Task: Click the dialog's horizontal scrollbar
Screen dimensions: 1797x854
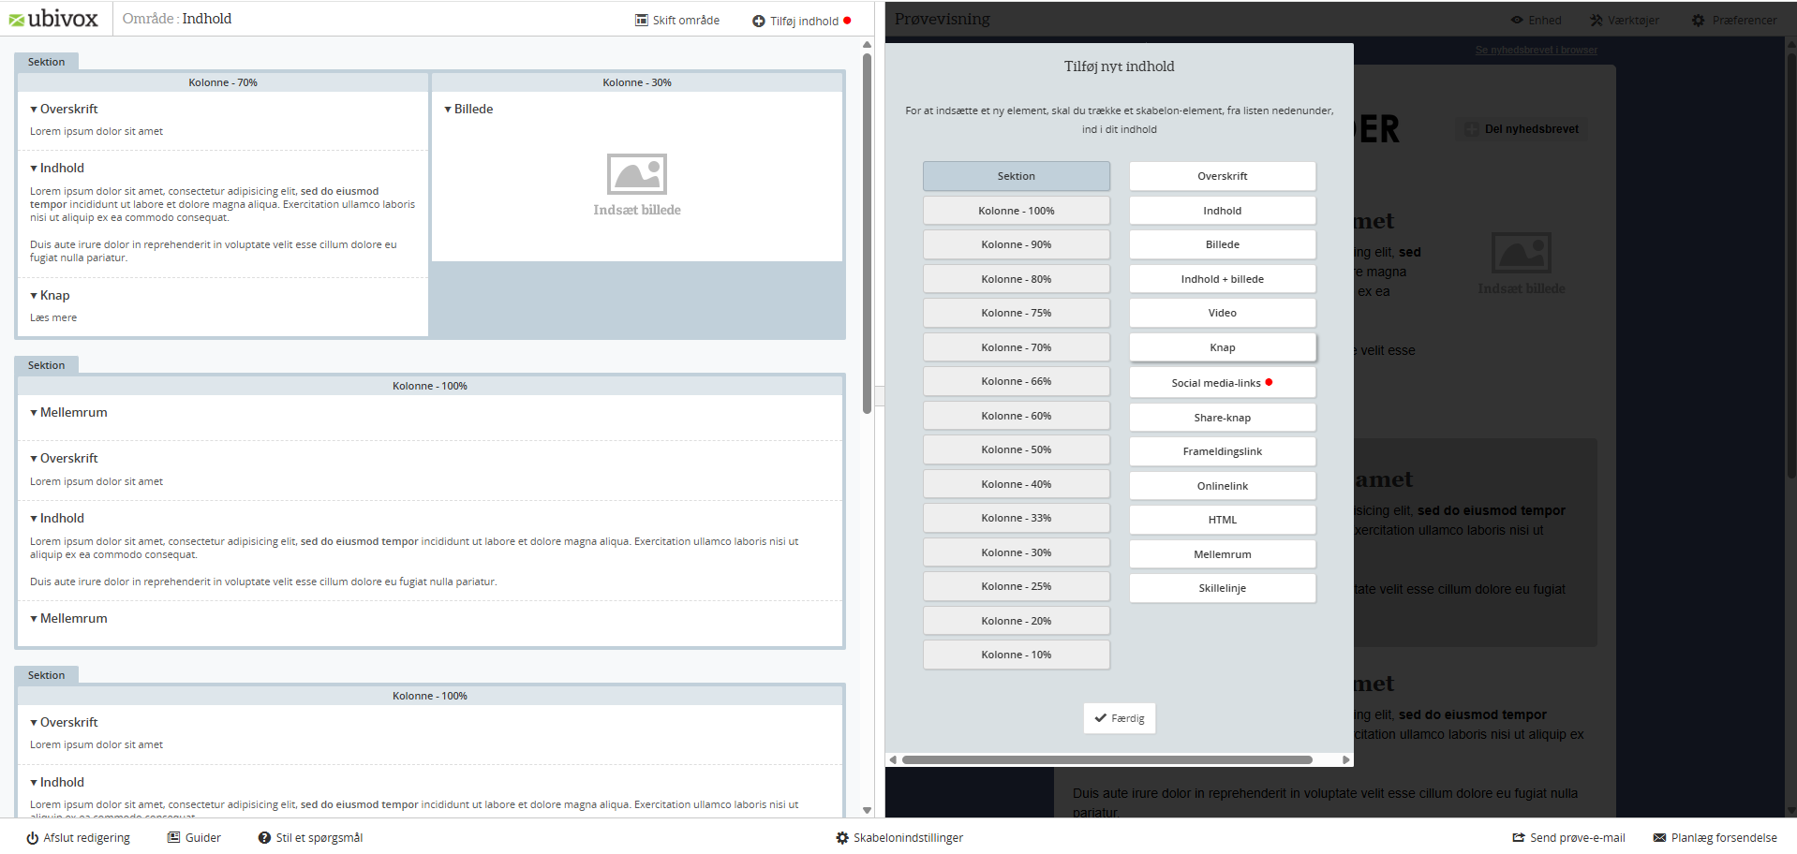Action: [1106, 759]
